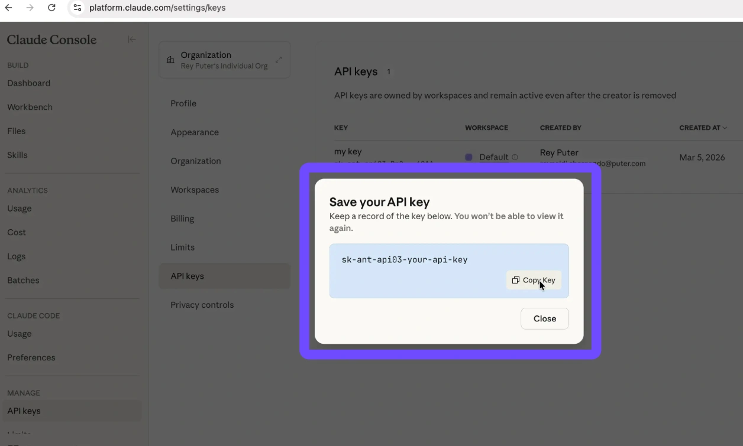743x446 pixels.
Task: Sort by the Created At column
Action: (x=703, y=128)
